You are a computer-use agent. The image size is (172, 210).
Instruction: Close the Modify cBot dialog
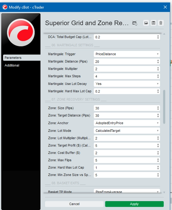coord(165,7)
